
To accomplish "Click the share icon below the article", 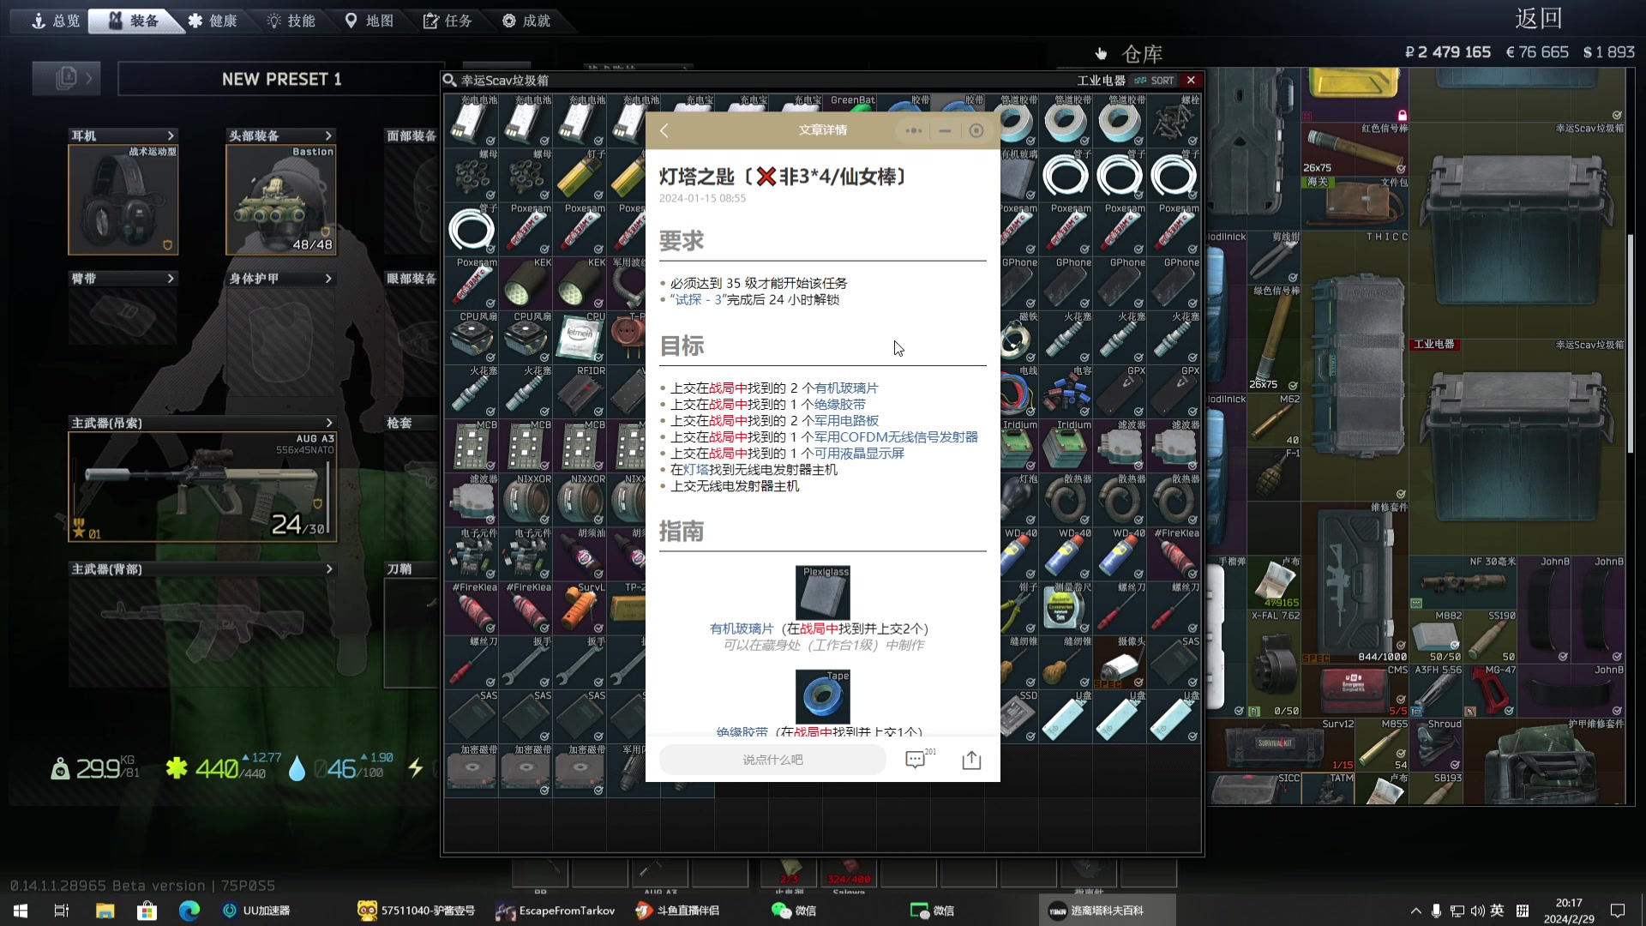I will coord(971,760).
